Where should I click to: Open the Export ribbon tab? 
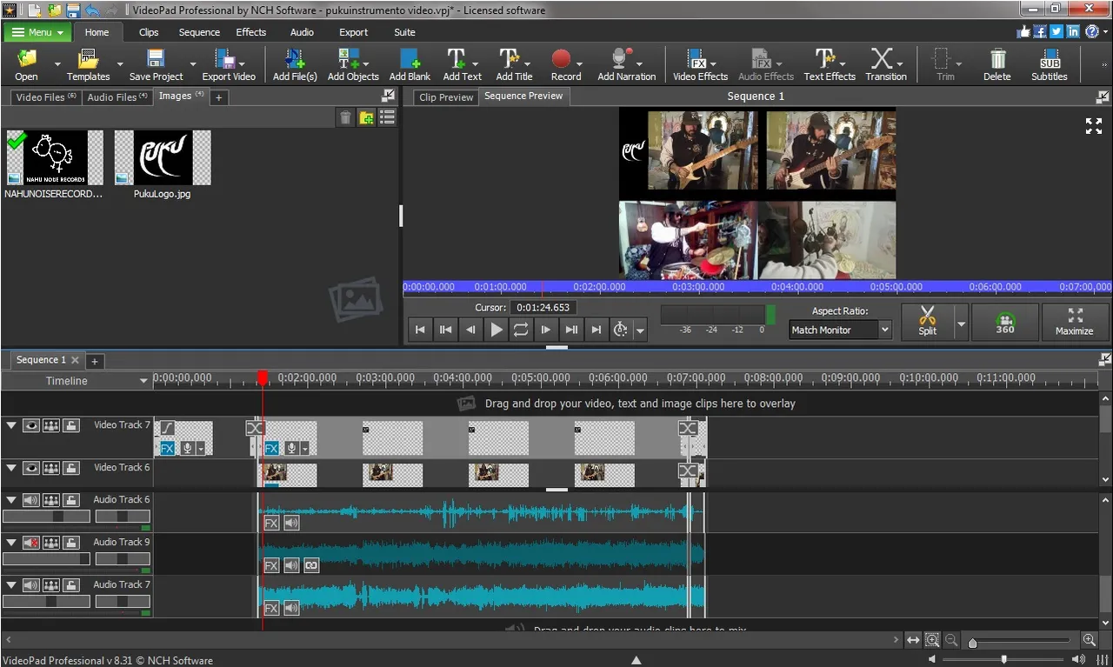[353, 32]
